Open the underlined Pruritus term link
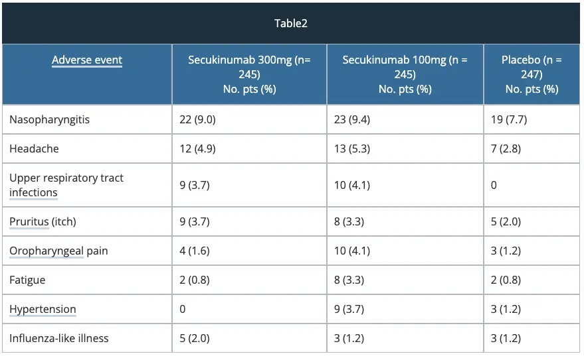Screen dimensions: 584x356 coord(29,221)
